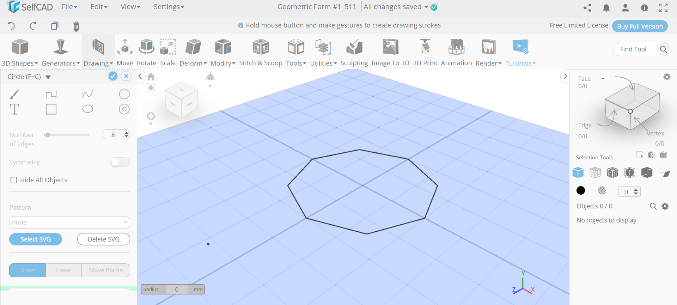Click Delete SVG button

click(104, 239)
